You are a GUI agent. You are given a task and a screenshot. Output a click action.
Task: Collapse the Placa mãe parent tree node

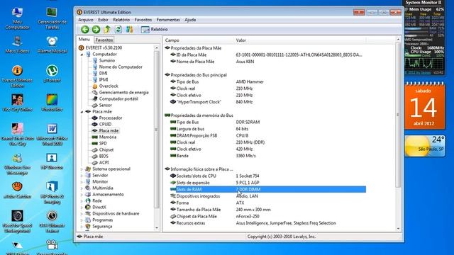[x=82, y=112]
